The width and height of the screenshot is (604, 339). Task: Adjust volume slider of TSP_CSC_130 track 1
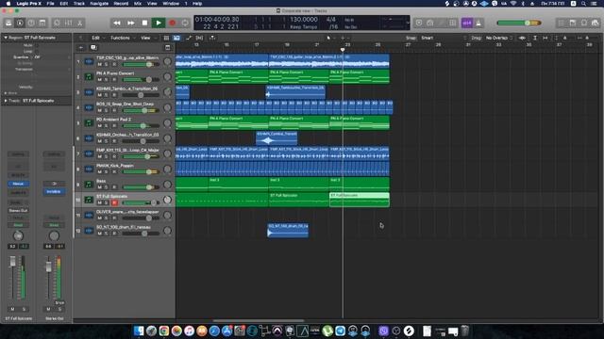tap(141, 64)
